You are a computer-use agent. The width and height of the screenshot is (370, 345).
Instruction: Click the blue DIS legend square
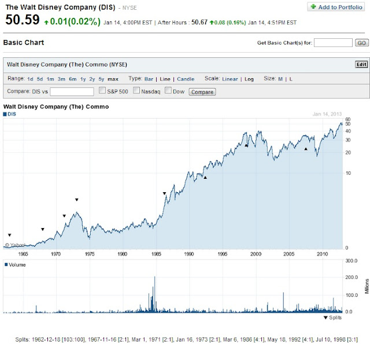tap(5, 114)
